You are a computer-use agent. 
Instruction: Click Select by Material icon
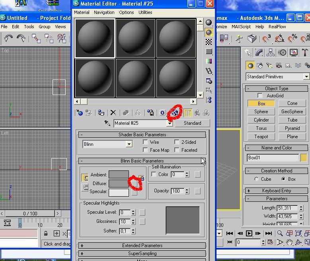pyautogui.click(x=209, y=90)
